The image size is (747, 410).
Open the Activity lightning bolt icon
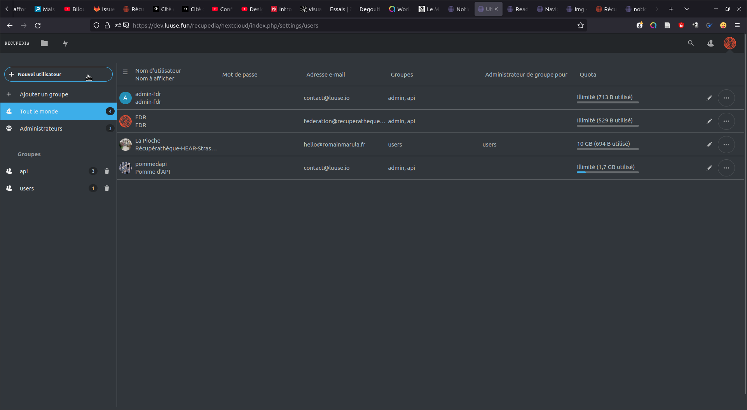coord(65,43)
